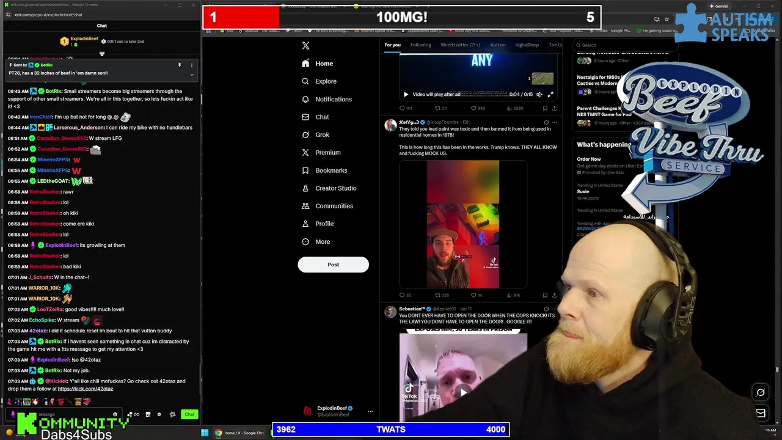Open the Kick chat shop icon
The height and width of the screenshot is (440, 782).
point(148,414)
